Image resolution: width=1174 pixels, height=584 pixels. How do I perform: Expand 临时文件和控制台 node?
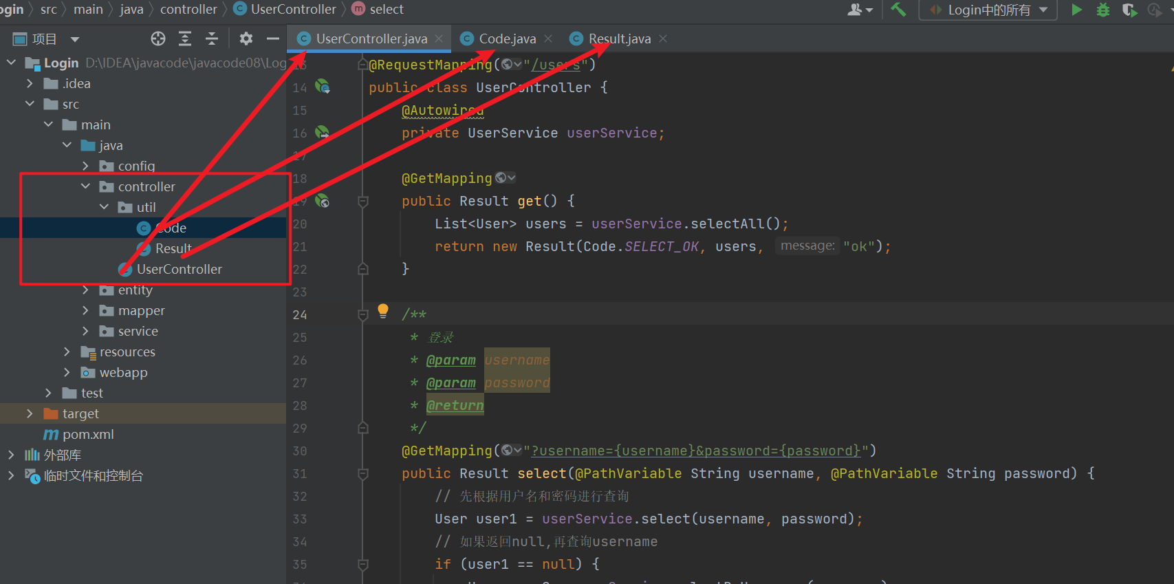(11, 475)
